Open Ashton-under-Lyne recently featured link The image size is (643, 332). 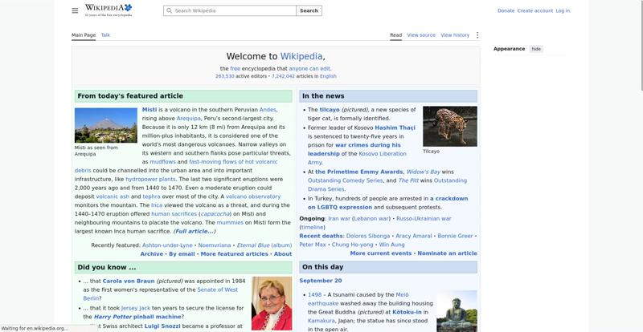coord(167,245)
